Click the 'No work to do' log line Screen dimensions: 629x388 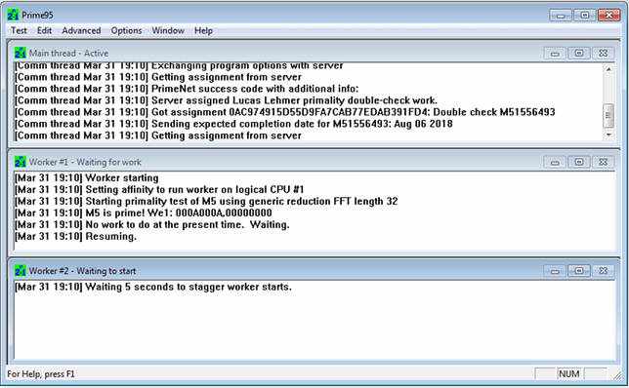coord(152,224)
